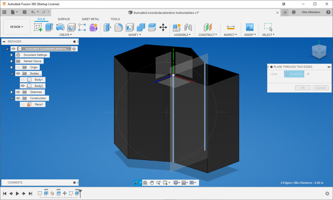Activate the Fillet tool
This screenshot has height=200, width=333.
(x=118, y=27)
